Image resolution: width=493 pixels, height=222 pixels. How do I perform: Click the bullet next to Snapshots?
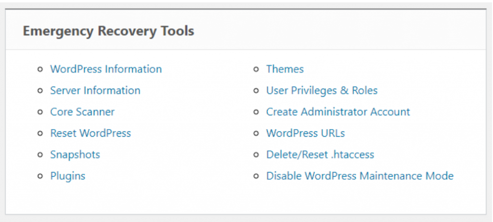click(40, 156)
